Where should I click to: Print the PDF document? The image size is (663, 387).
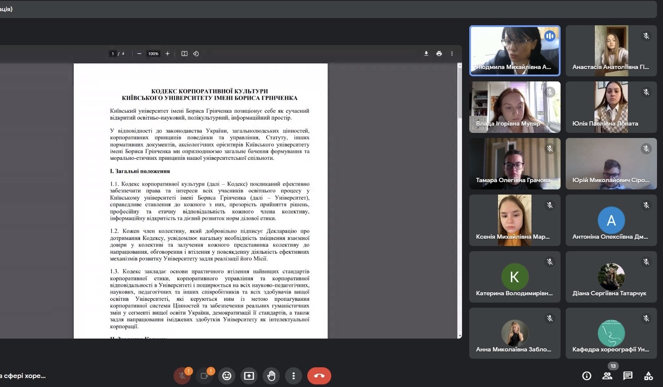point(439,54)
